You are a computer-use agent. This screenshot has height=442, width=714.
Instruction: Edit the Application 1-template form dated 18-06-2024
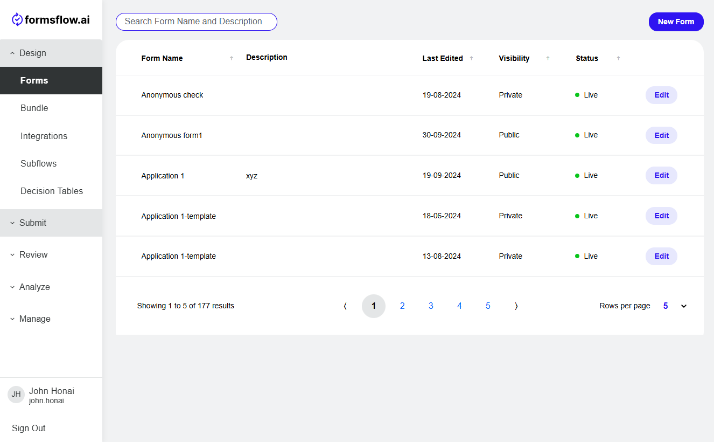tap(661, 216)
